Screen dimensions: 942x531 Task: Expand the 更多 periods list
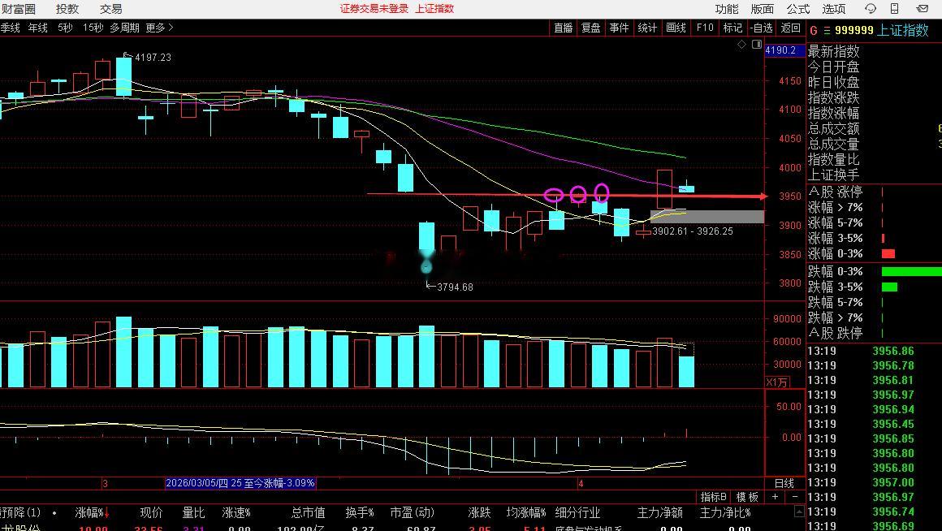159,28
